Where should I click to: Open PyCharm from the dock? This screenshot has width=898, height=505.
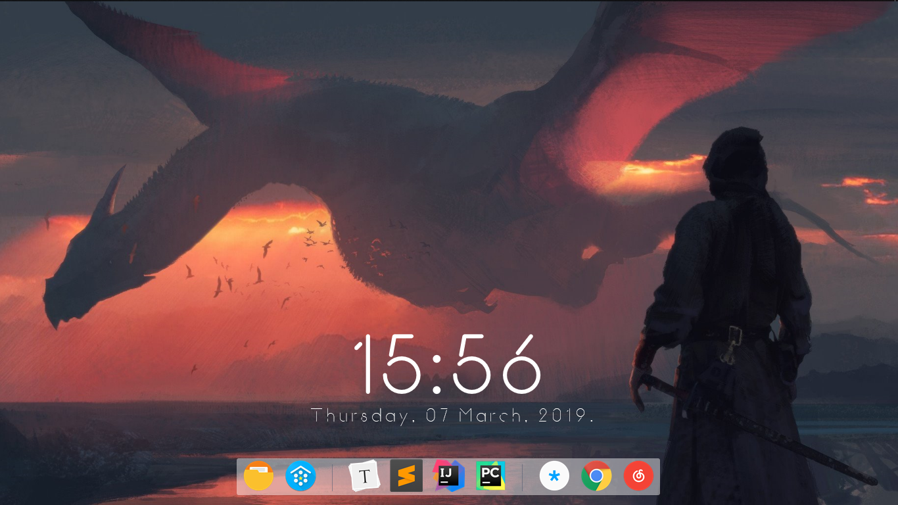(490, 476)
